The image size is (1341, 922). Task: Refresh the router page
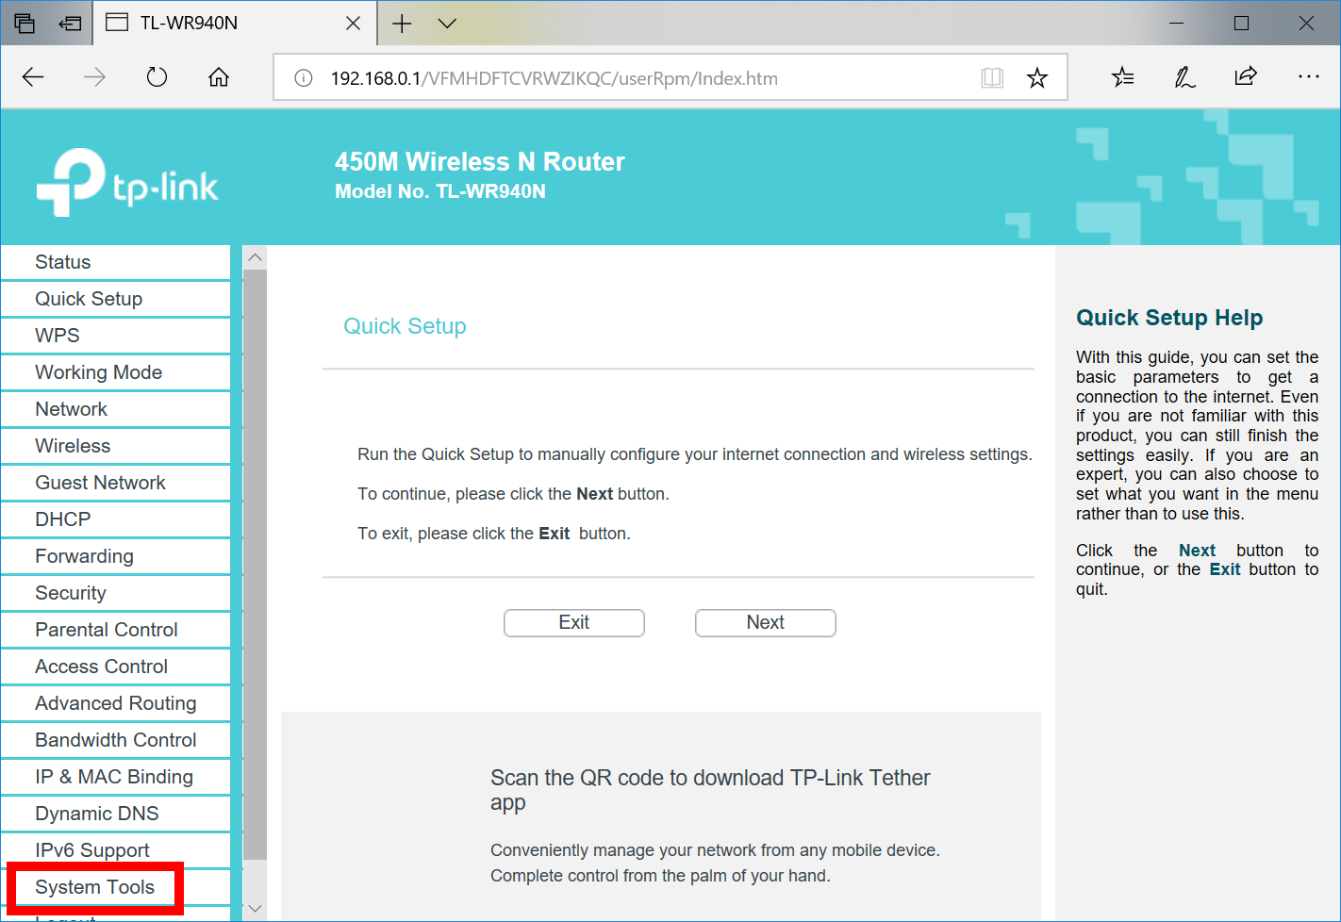[157, 77]
